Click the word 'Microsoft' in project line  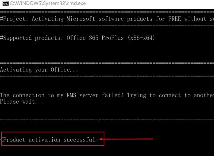81,19
